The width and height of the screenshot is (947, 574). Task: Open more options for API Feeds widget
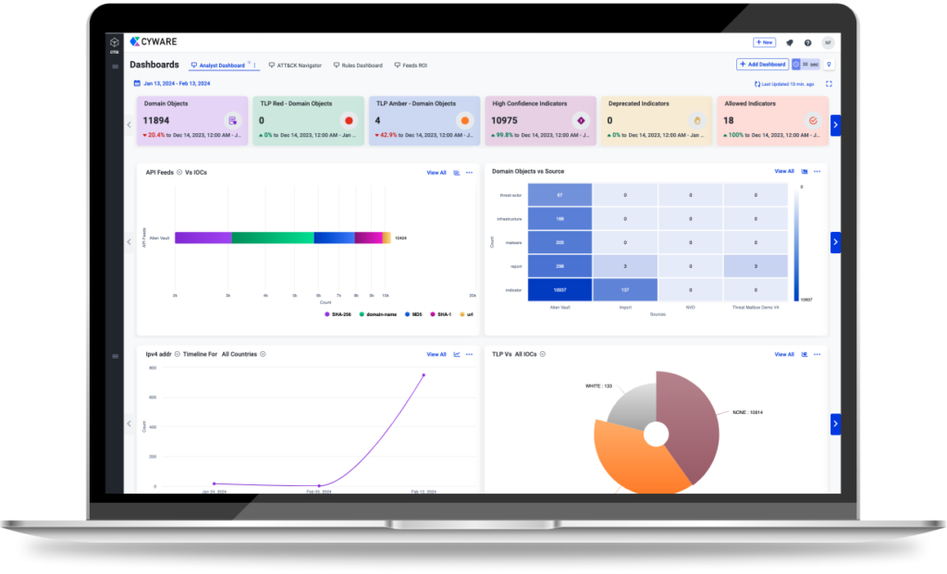pyautogui.click(x=469, y=173)
